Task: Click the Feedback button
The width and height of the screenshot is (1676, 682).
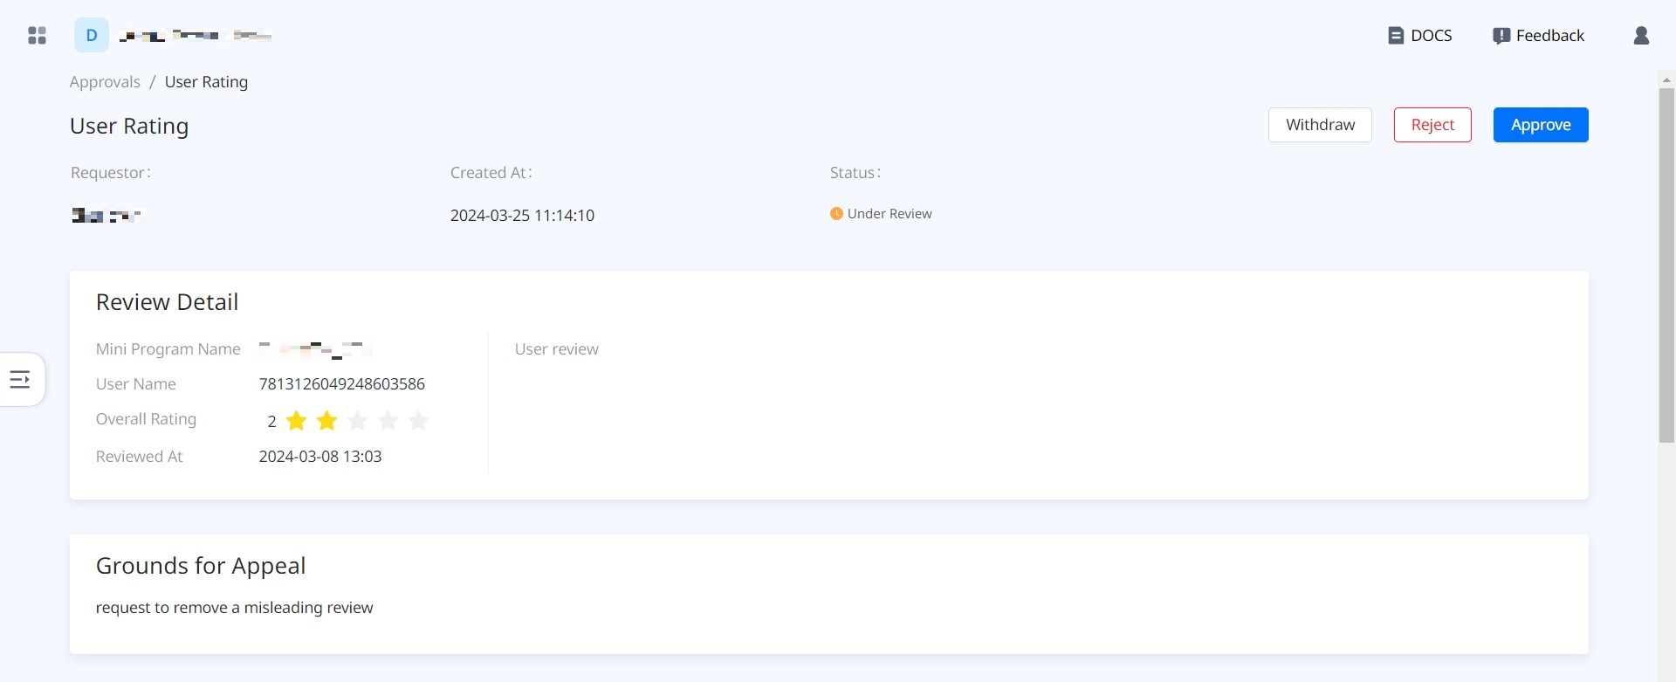Action: pyautogui.click(x=1538, y=36)
